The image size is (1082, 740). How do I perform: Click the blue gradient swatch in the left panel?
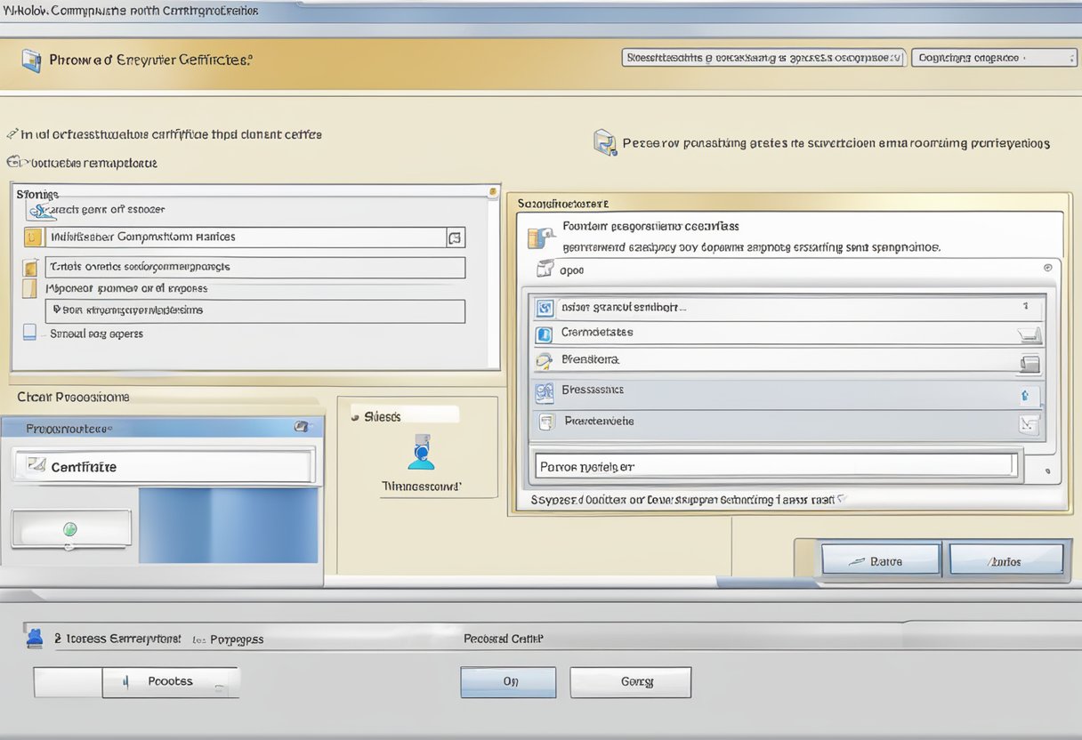(228, 525)
